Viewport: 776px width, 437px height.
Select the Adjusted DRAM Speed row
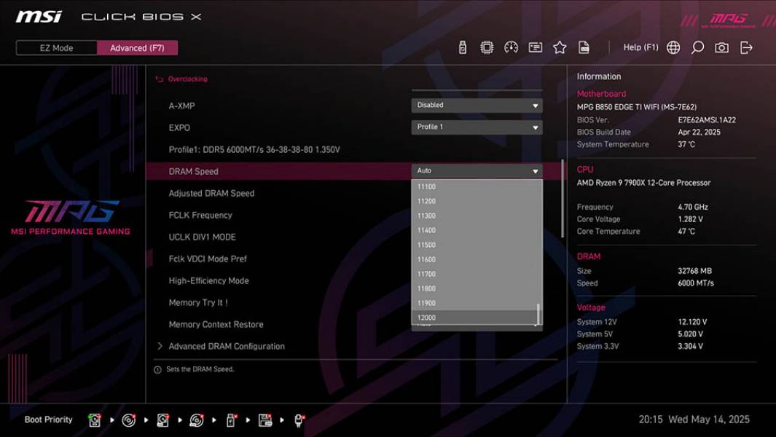point(211,194)
